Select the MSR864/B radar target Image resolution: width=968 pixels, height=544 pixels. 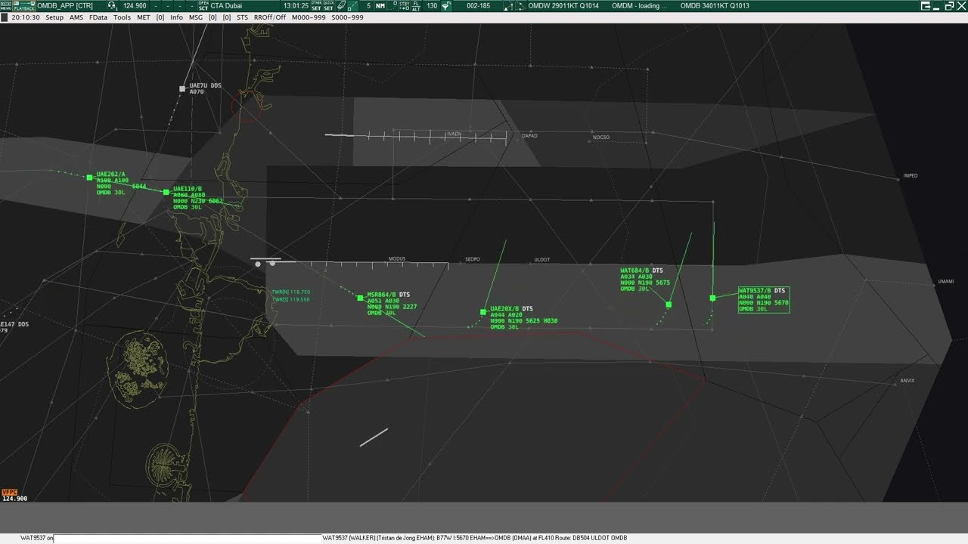[360, 298]
